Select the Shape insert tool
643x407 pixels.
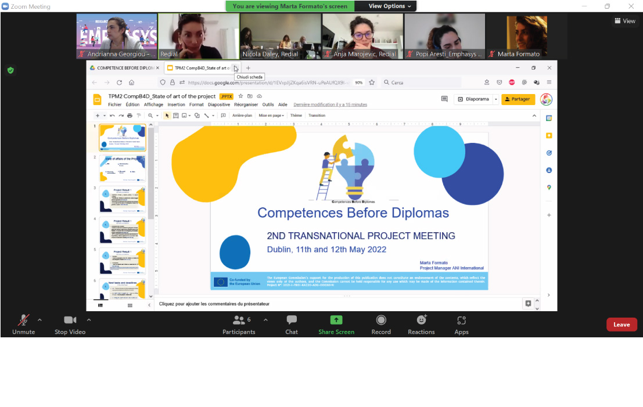197,116
